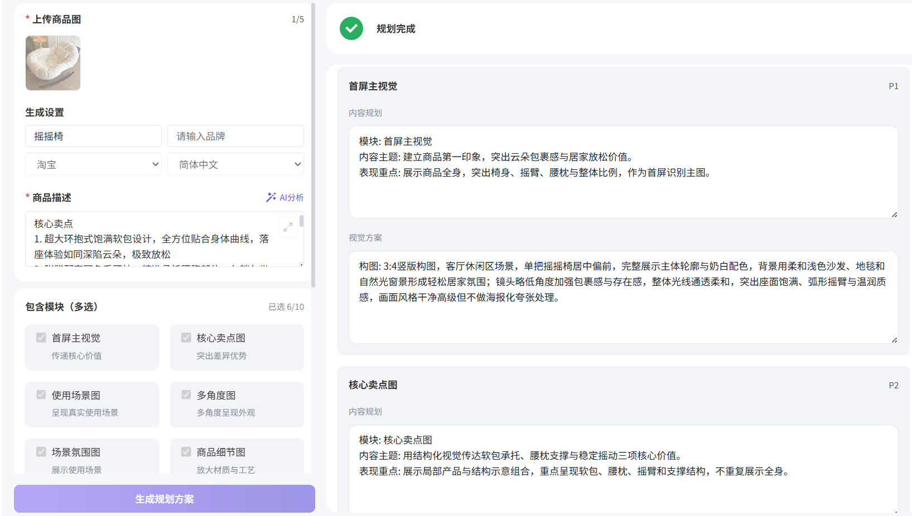Click the AI分析 magic wand icon
912x516 pixels.
271,197
